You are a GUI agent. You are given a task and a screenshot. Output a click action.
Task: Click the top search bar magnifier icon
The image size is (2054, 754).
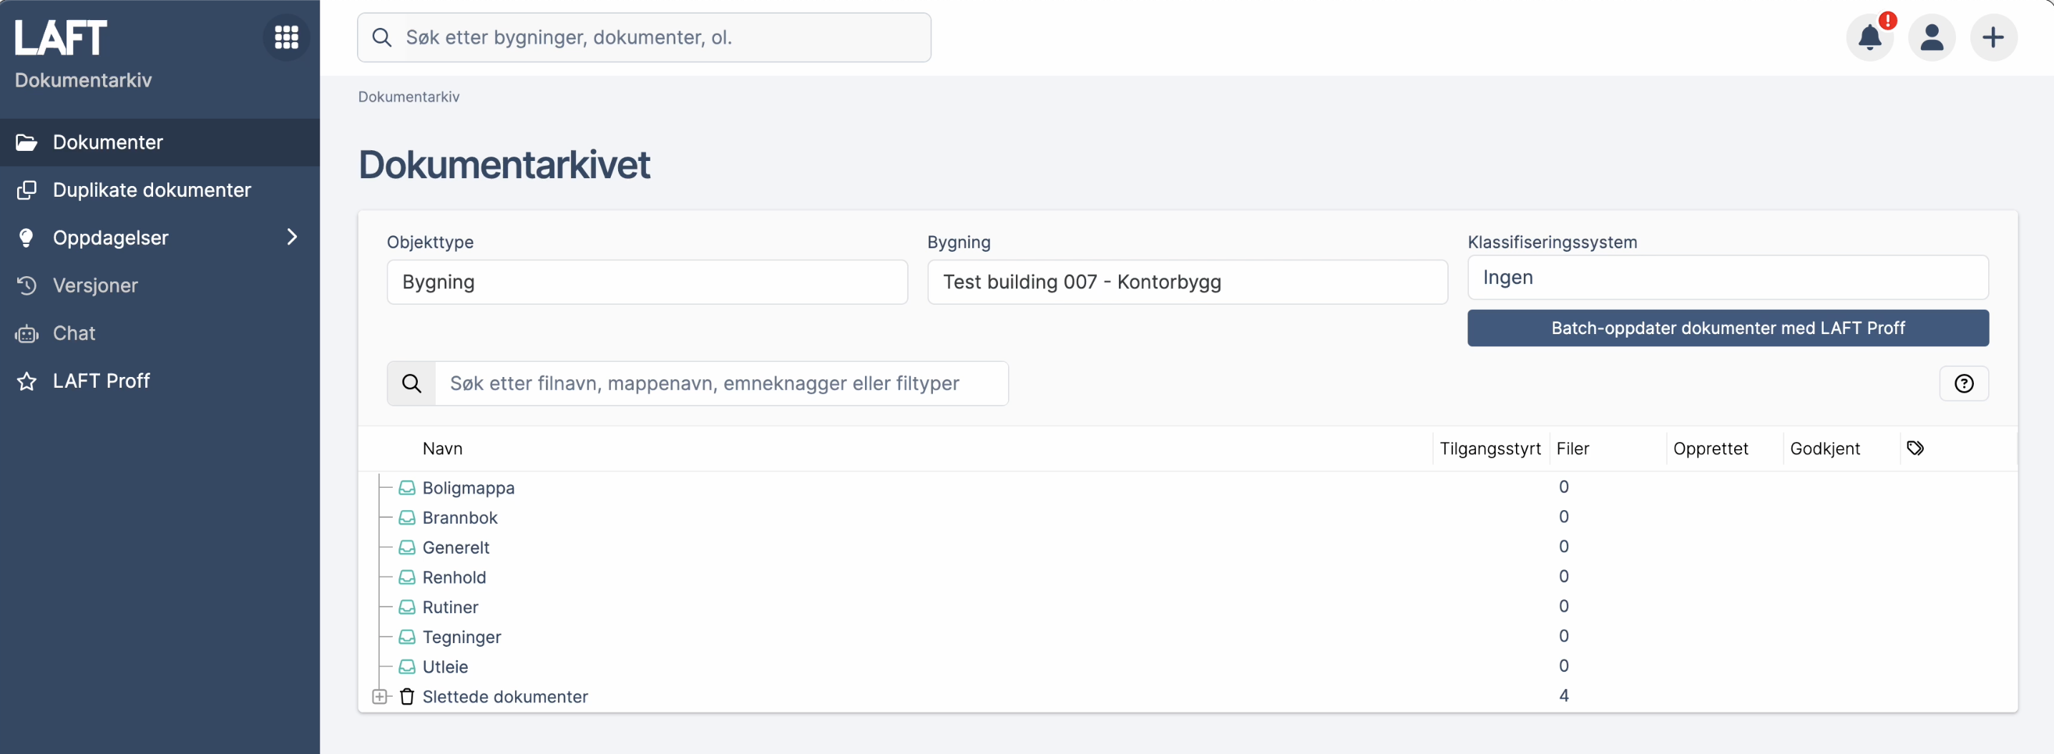(382, 37)
